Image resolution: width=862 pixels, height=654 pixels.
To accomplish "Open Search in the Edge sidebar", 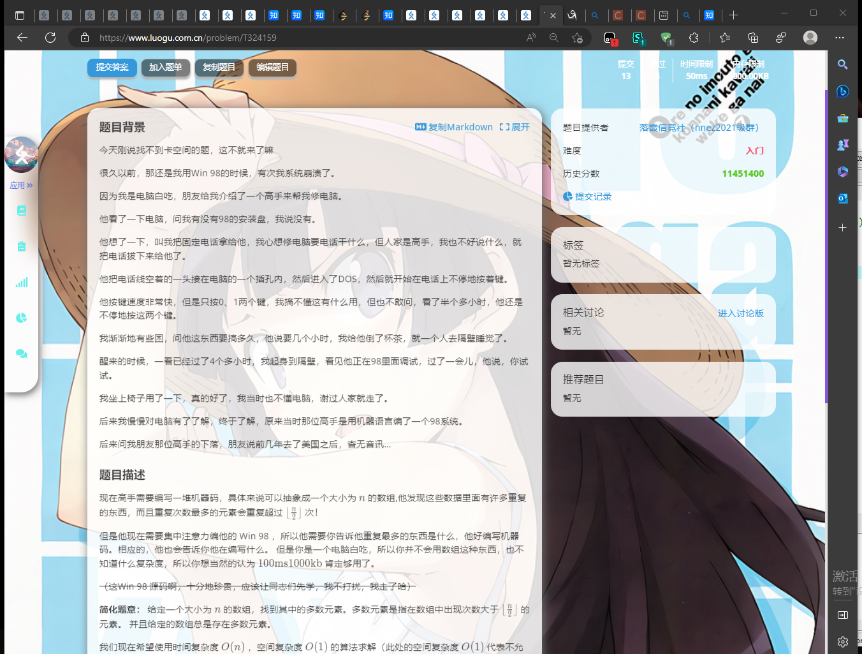I will (x=842, y=64).
